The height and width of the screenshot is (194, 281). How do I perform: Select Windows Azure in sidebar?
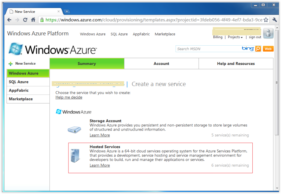(x=28, y=73)
